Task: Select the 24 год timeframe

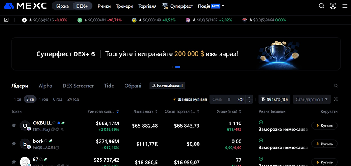Action: point(73,99)
